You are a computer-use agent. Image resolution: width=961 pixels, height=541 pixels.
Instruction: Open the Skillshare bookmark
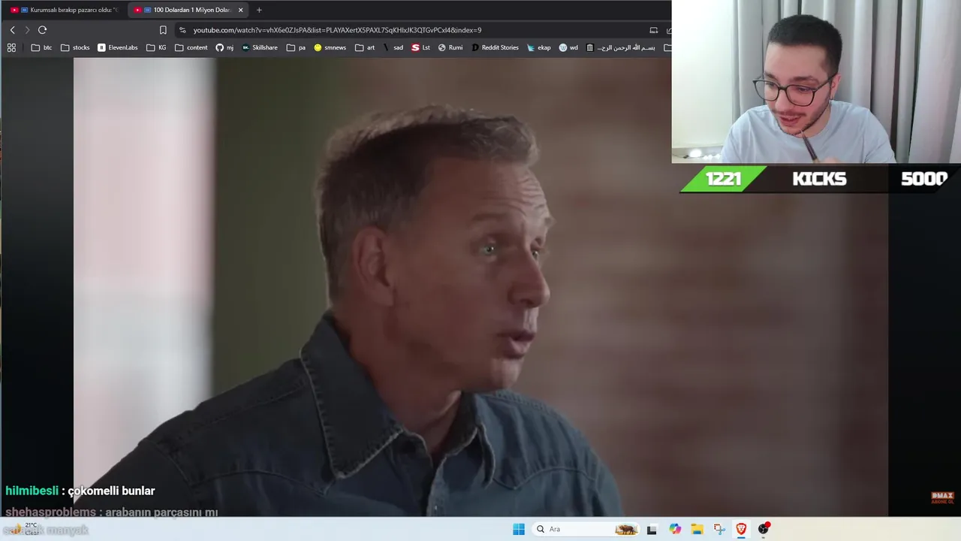click(260, 47)
